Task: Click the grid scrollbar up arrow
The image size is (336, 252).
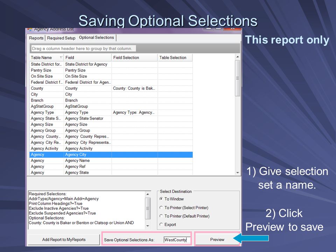Action: 237,57
